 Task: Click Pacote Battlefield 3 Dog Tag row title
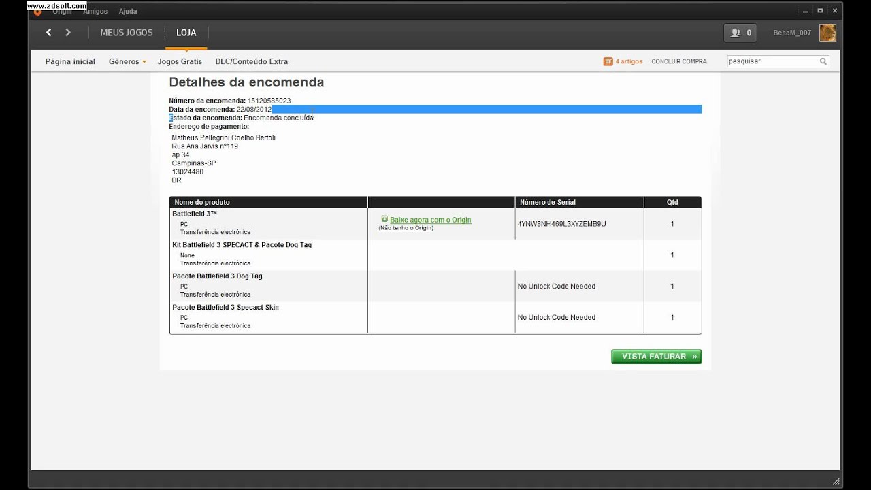coord(217,276)
